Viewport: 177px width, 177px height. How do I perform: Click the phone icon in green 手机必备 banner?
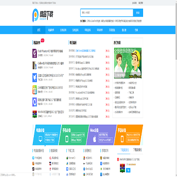[x=67, y=139]
